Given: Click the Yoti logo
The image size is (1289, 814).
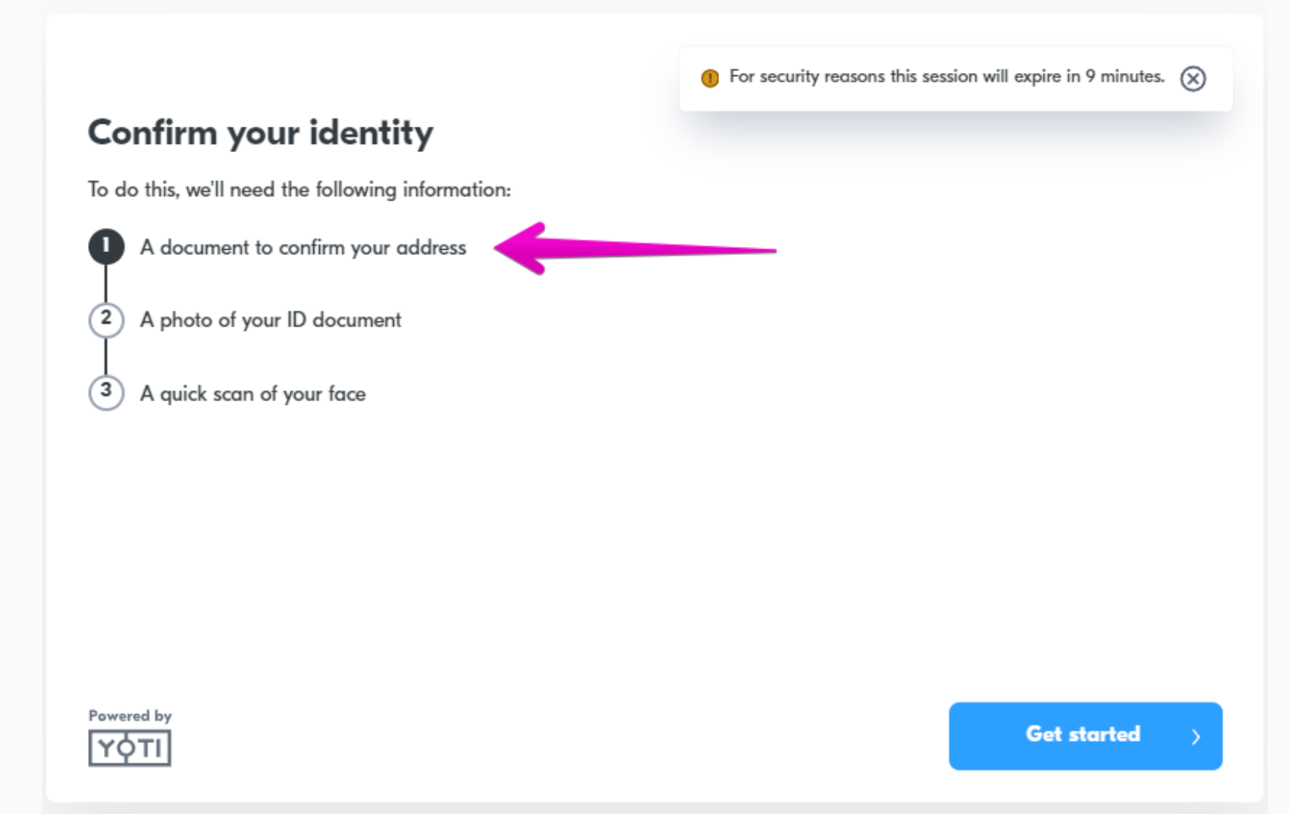Looking at the screenshot, I should tap(129, 748).
